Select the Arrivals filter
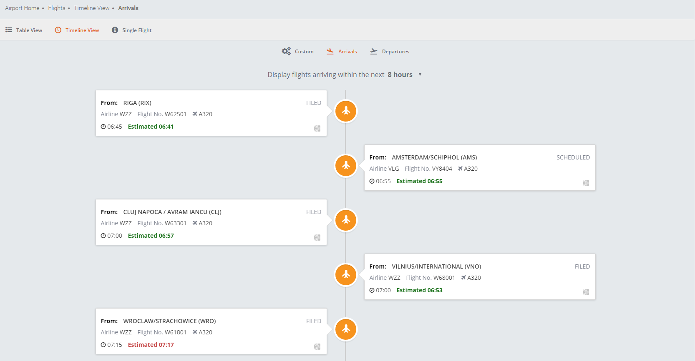Image resolution: width=695 pixels, height=361 pixels. pyautogui.click(x=342, y=51)
